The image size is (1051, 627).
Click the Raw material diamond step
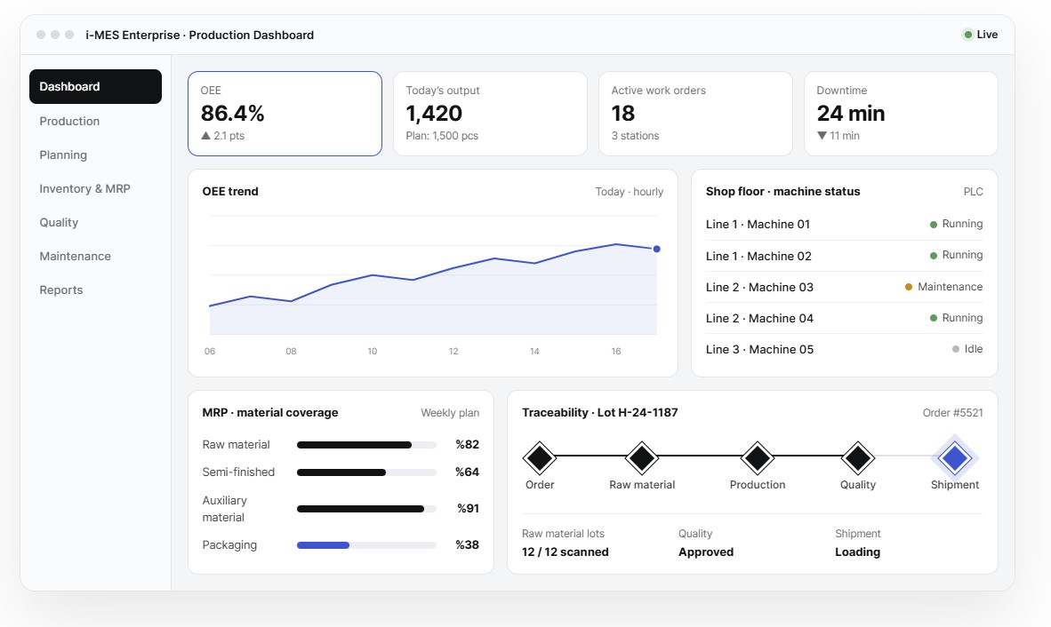coord(642,458)
